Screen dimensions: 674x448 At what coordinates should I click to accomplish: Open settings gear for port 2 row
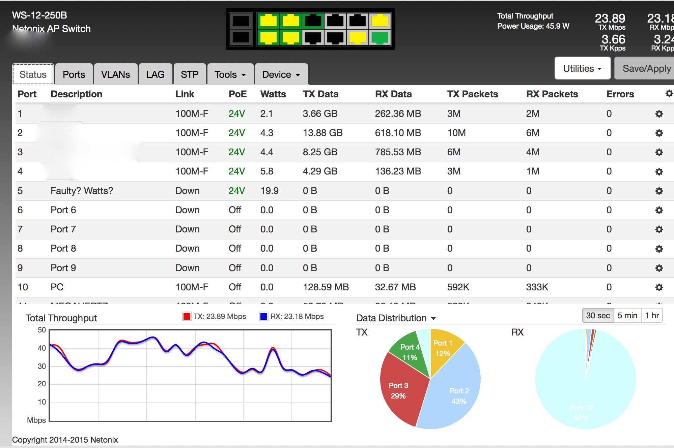(659, 133)
